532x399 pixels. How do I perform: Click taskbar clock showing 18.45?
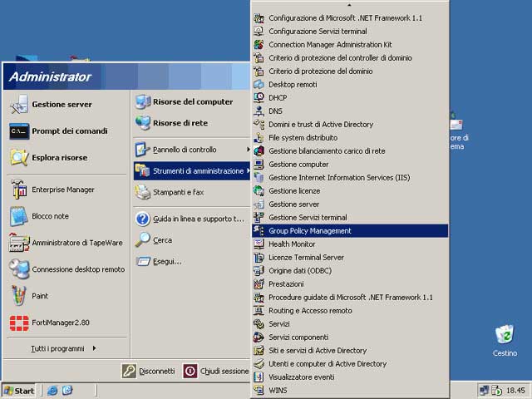tap(515, 391)
